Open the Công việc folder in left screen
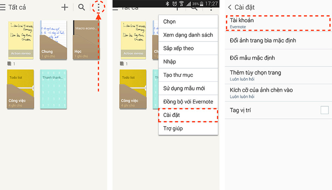This screenshot has width=332, height=190. coord(20,89)
